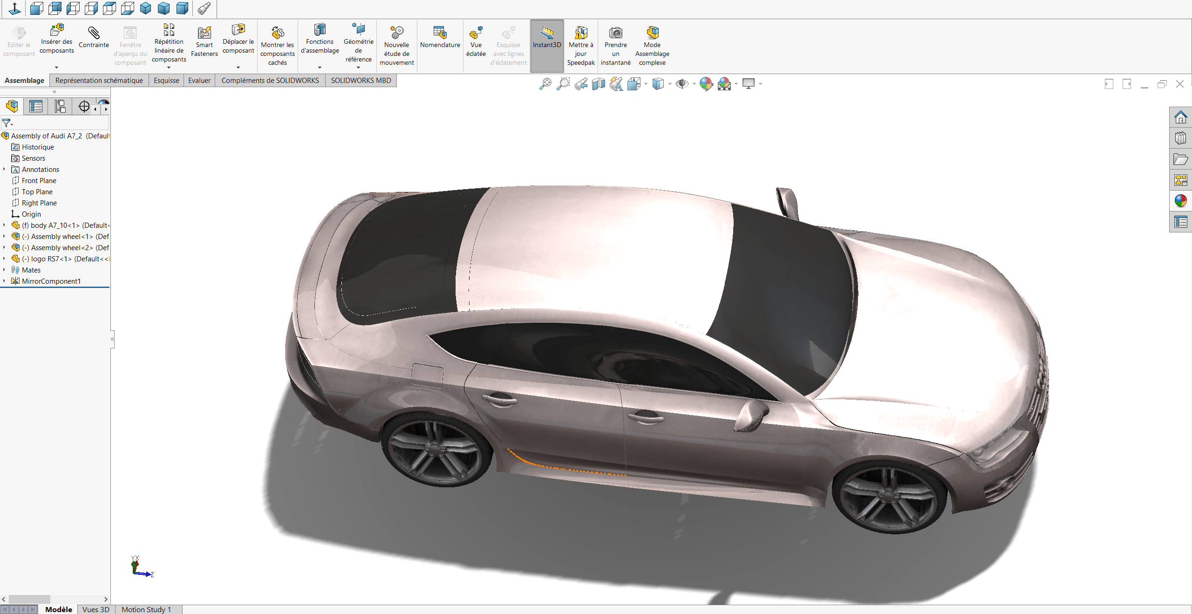Image resolution: width=1192 pixels, height=614 pixels.
Task: Open Géométrie de référence dropdown arrow
Action: 358,68
